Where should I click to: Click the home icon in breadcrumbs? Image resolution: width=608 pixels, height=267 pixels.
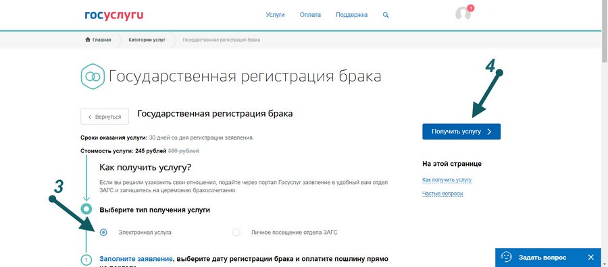(x=88, y=40)
